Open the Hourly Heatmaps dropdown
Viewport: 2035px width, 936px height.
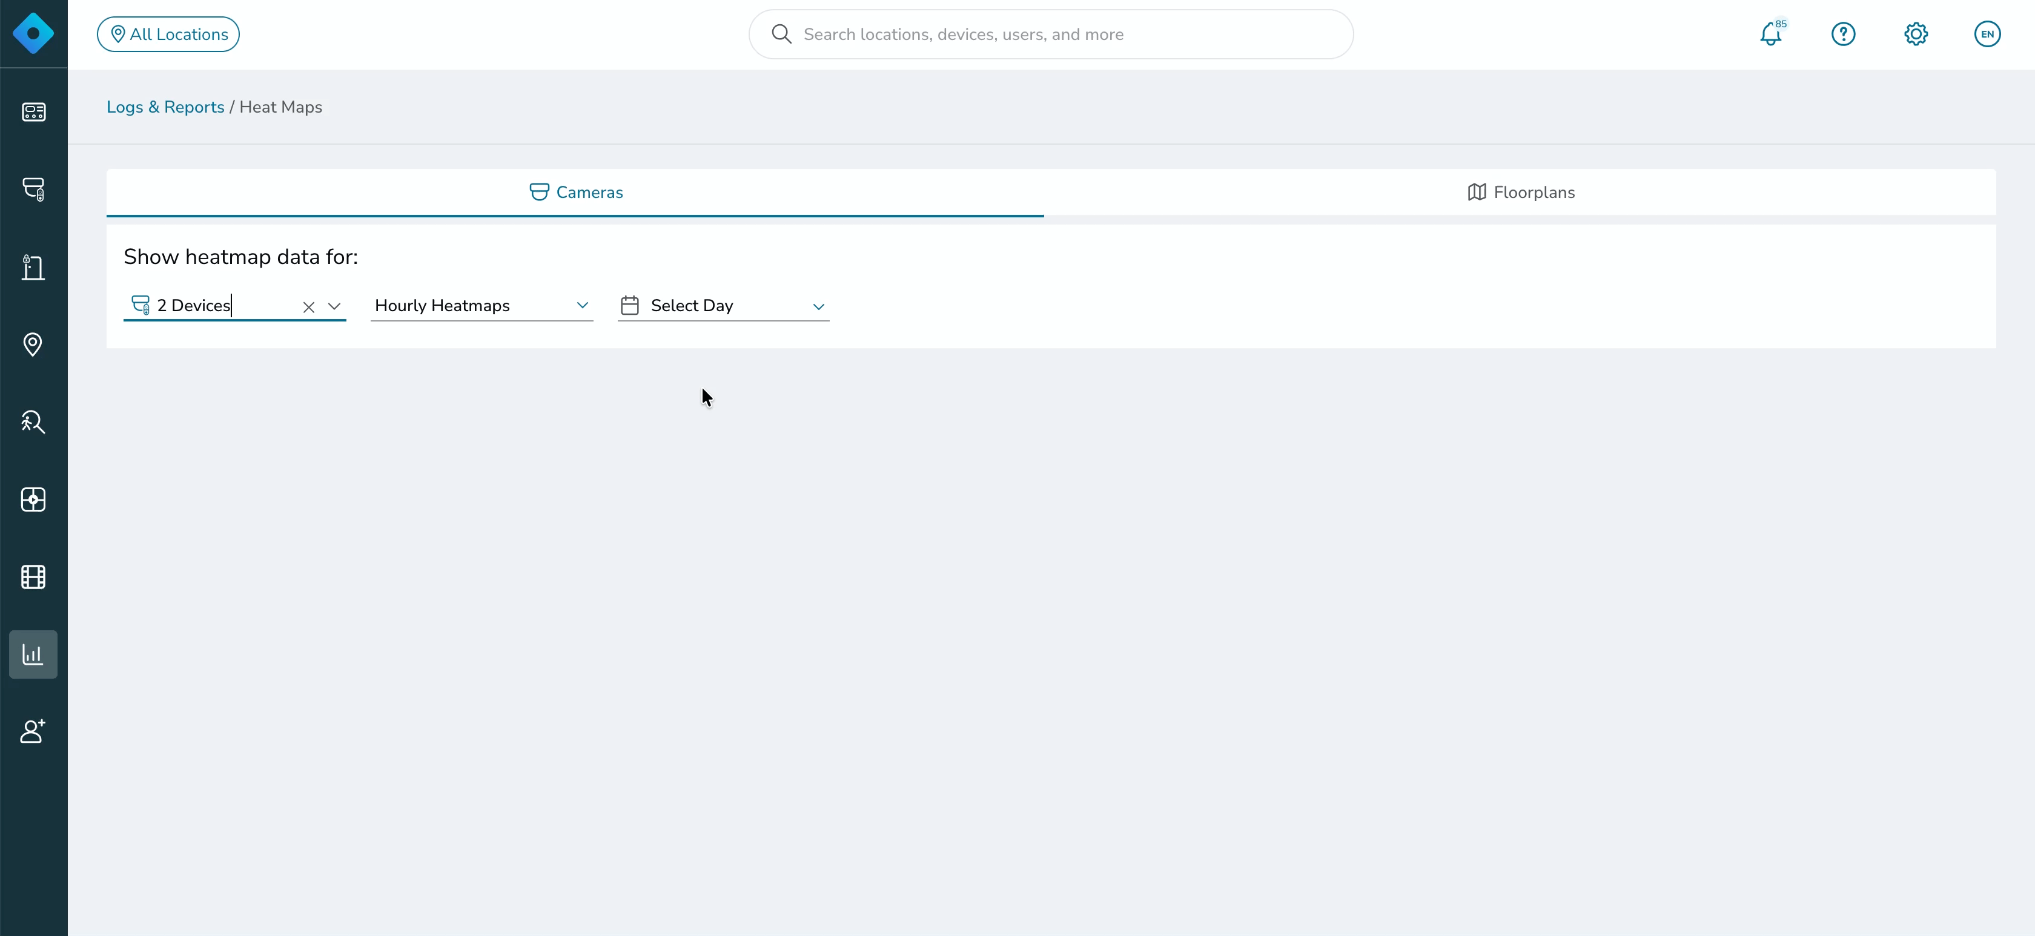[482, 306]
